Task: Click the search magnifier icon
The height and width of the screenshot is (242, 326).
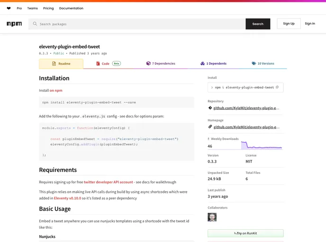Action: (x=35, y=24)
